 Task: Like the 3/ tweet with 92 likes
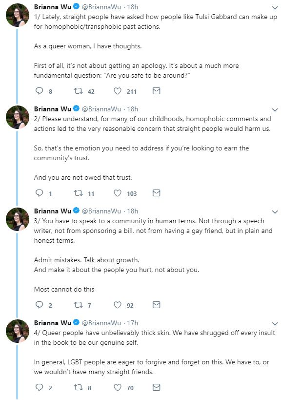click(118, 305)
